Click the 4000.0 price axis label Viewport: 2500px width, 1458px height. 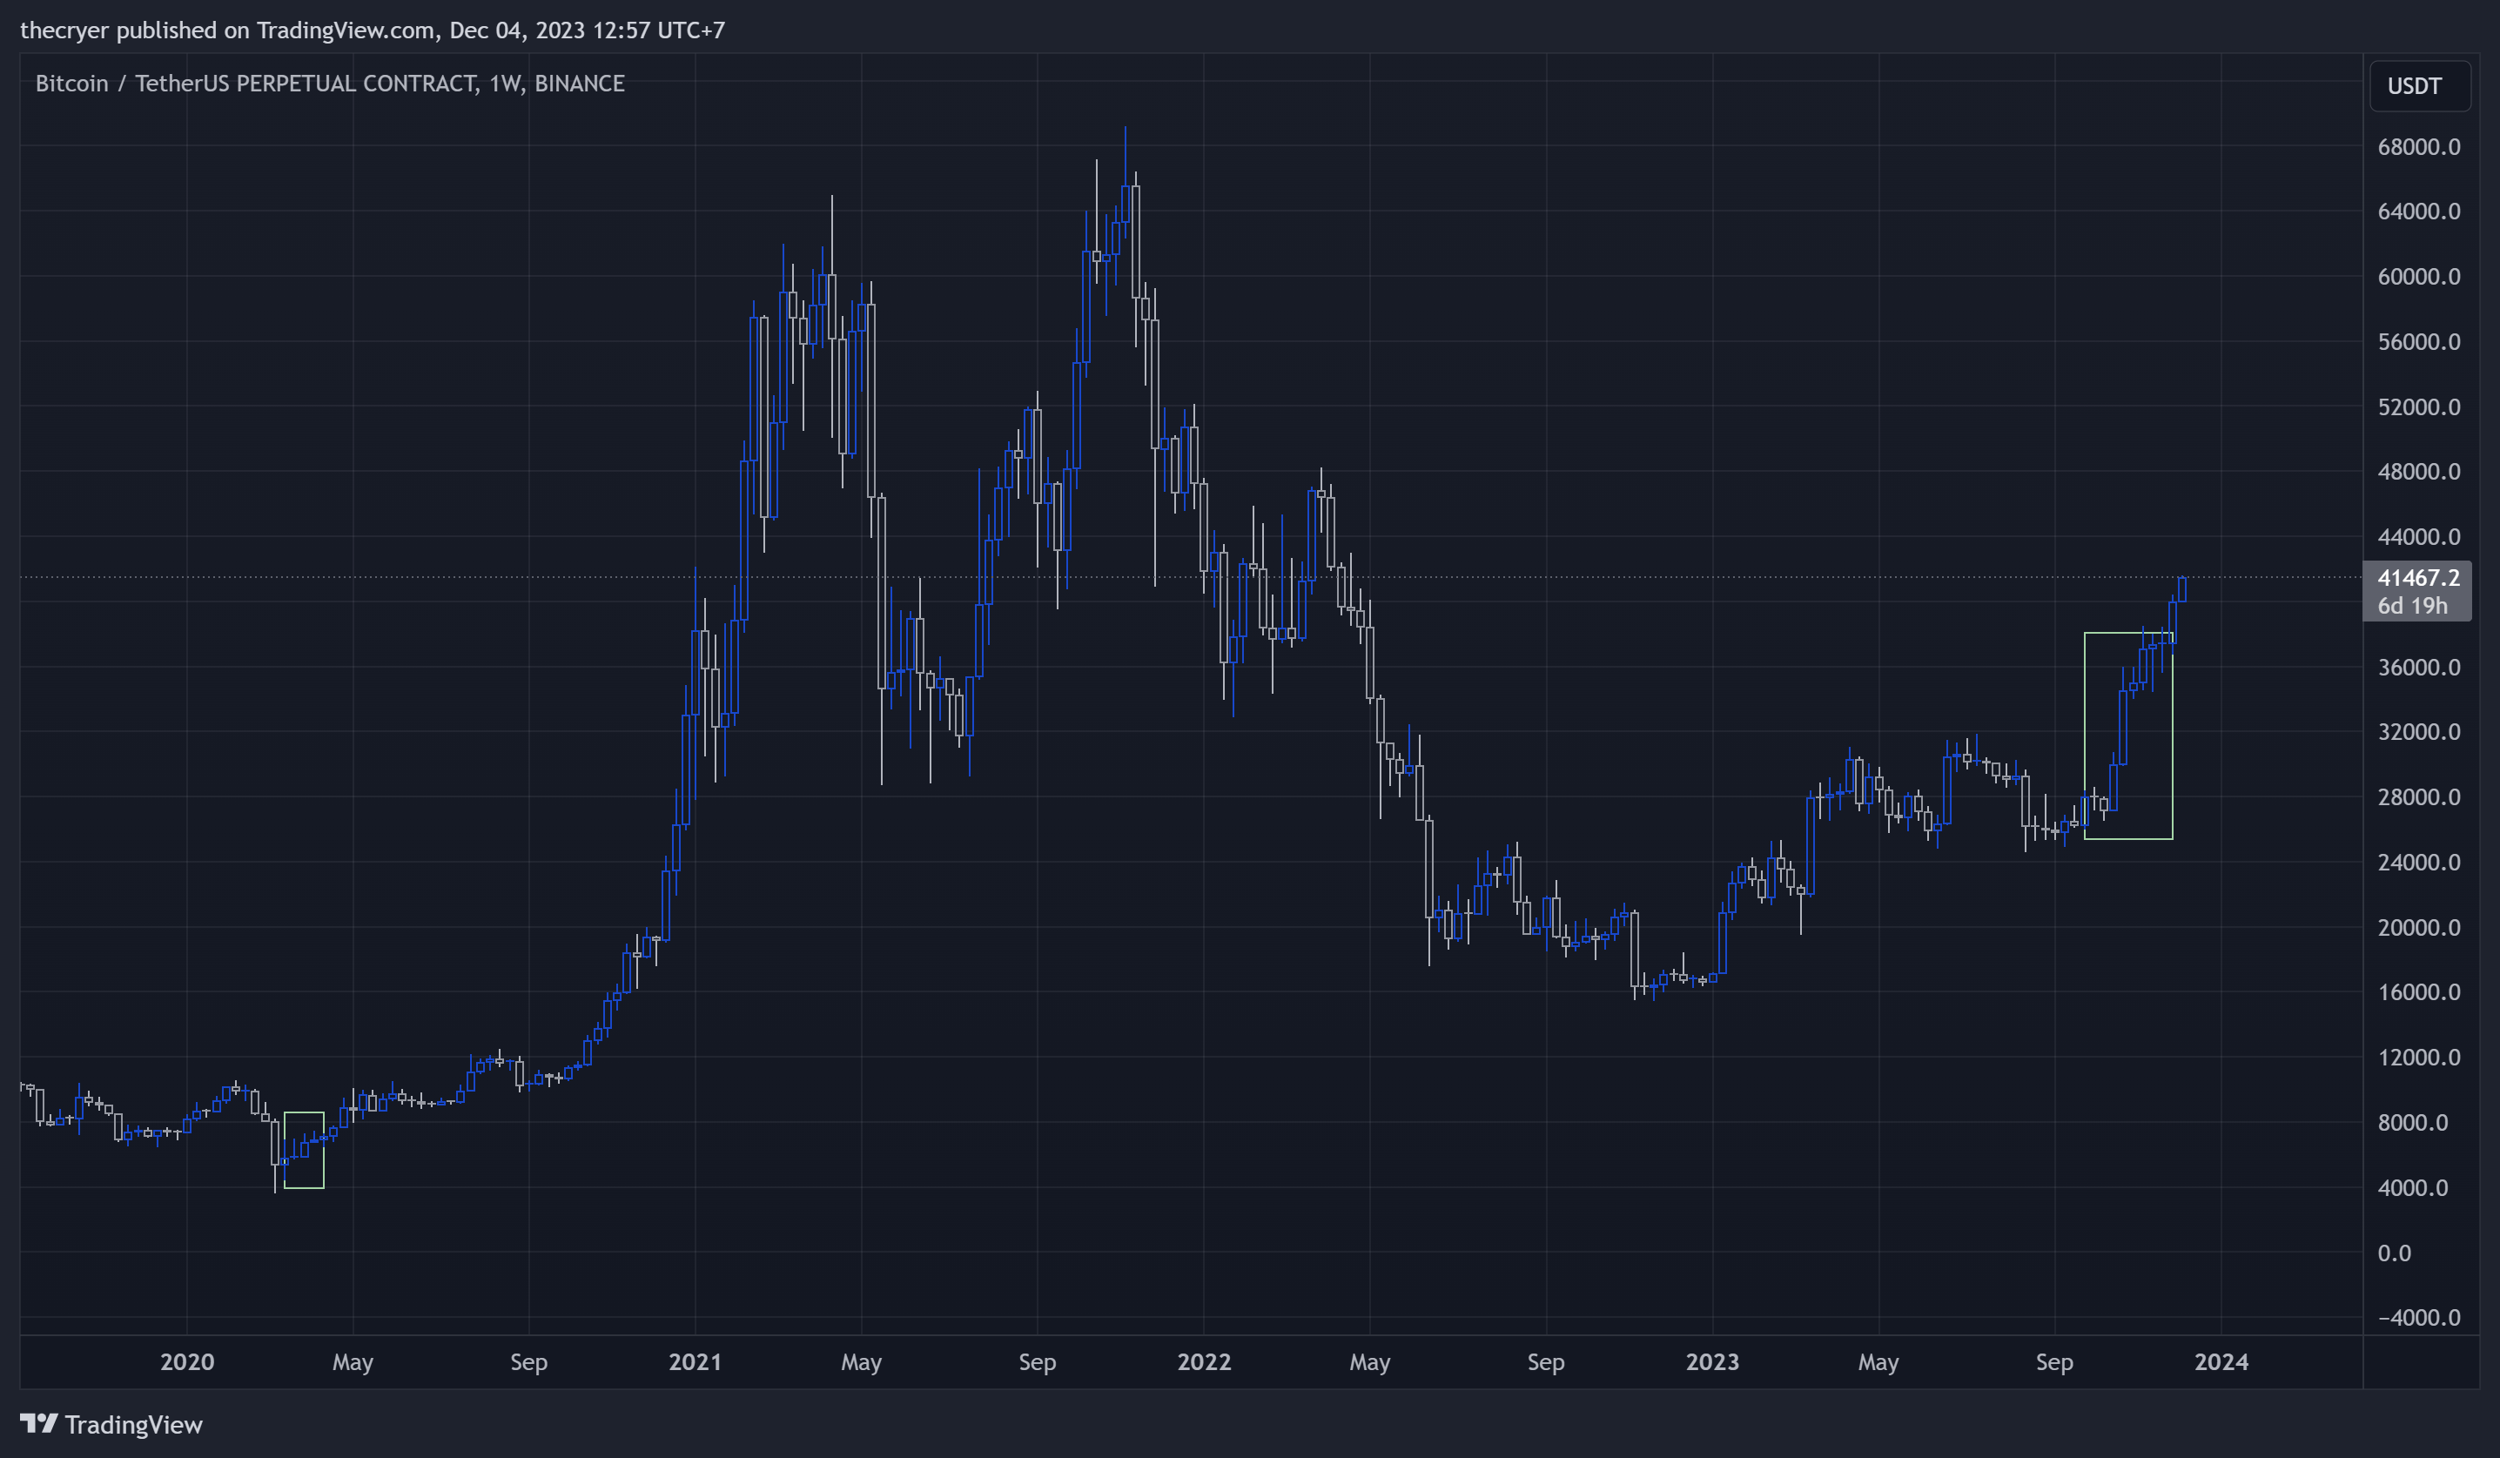[x=2413, y=1187]
